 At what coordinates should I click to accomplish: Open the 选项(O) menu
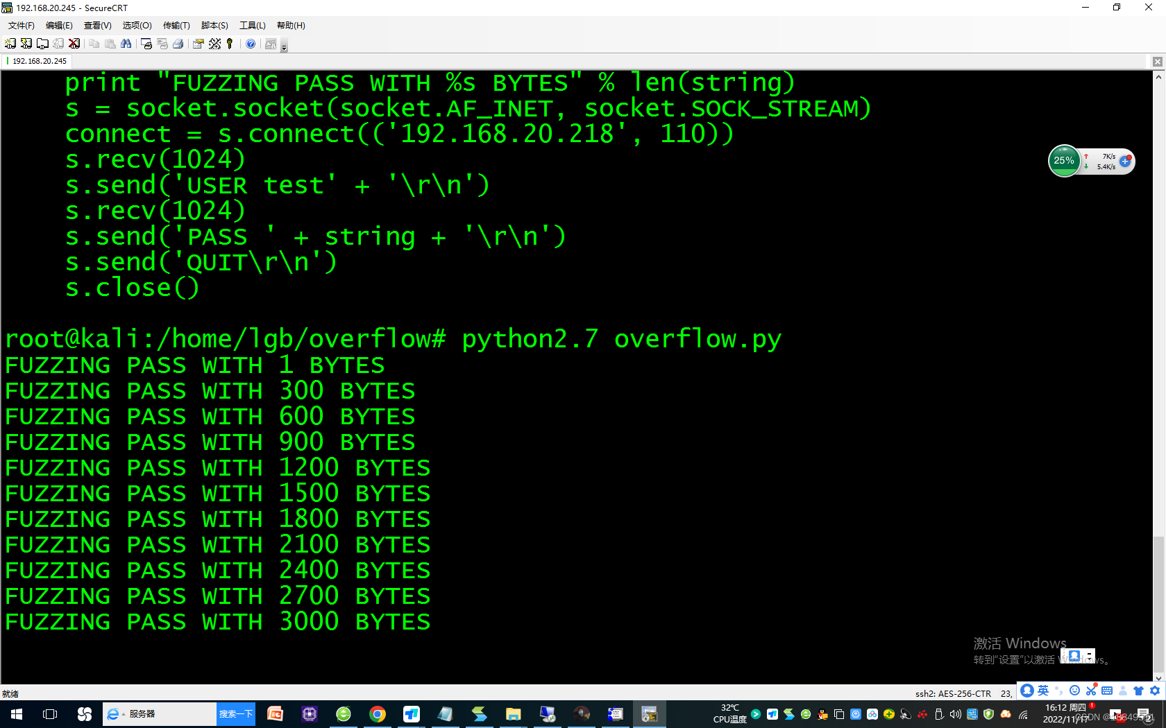137,26
